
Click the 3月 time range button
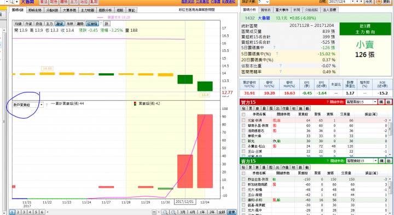point(183,212)
